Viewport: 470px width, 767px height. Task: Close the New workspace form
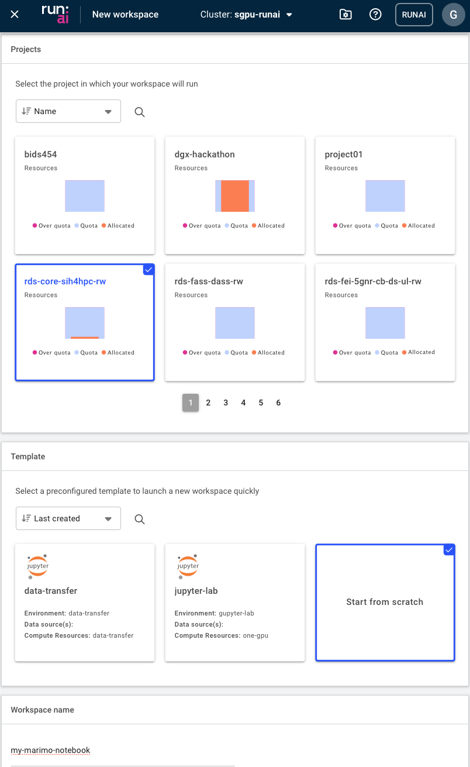[15, 15]
